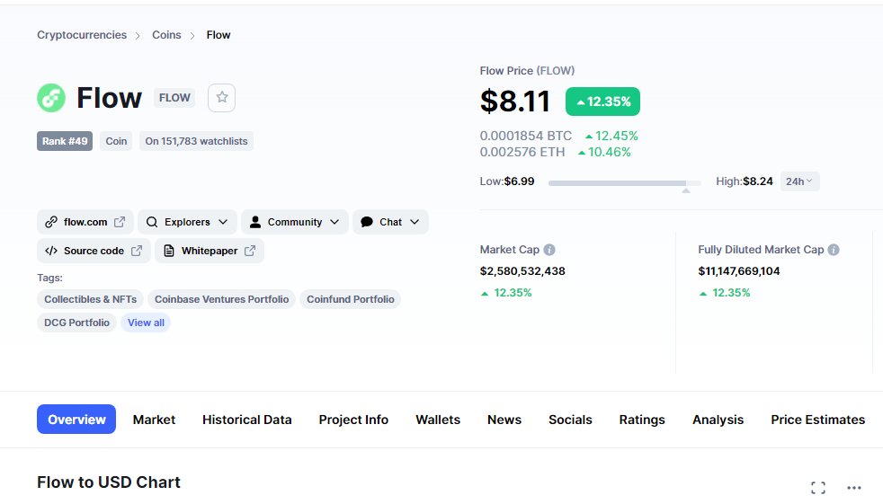Viewport: 883px width, 504px height.
Task: Click the $8.11 price value
Action: pyautogui.click(x=514, y=102)
